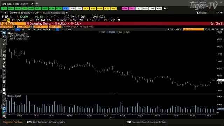Toggle the Volume legend checkbox
Screen dimensions: 224x126
pyautogui.click(x=8, y=96)
